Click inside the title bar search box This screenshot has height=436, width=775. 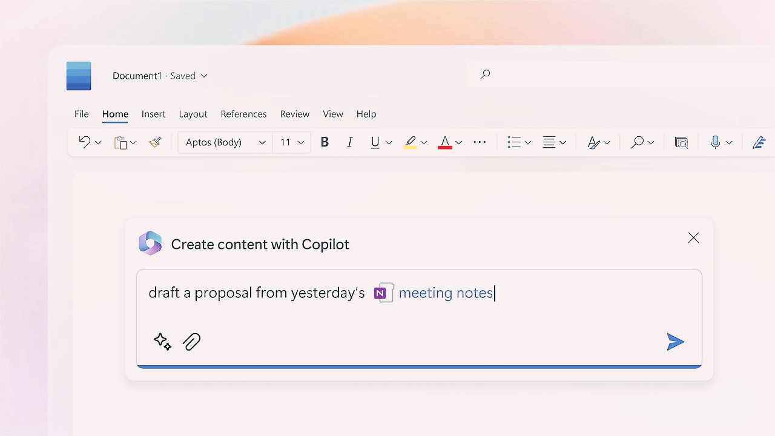[x=621, y=74]
